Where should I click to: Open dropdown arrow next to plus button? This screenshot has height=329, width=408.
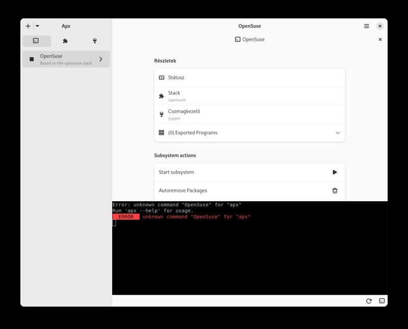(x=37, y=26)
